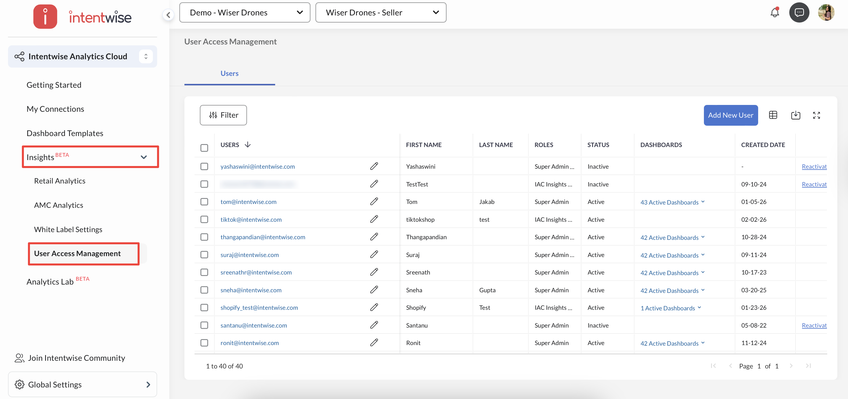Open the chat support icon
The width and height of the screenshot is (848, 399).
click(799, 12)
